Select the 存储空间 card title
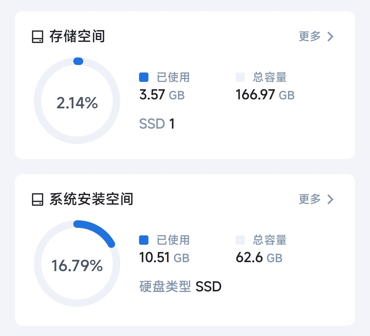370x336 pixels. [77, 36]
